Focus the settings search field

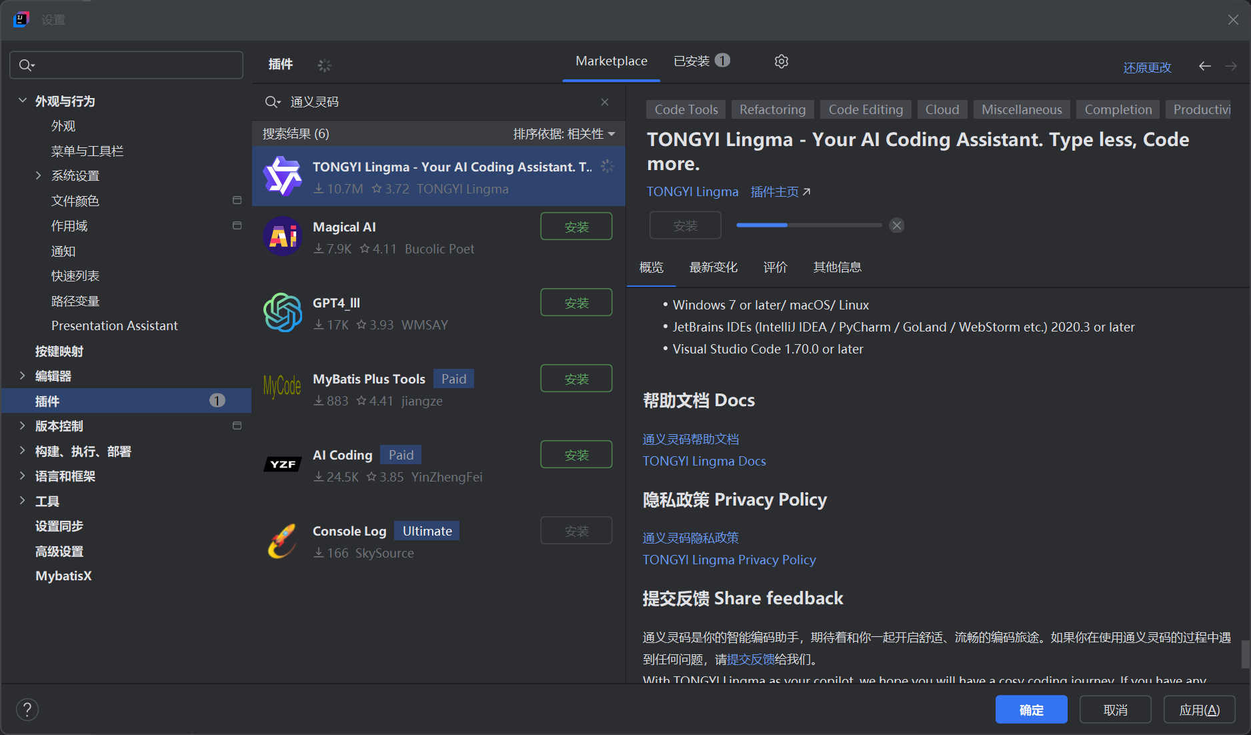coord(126,65)
